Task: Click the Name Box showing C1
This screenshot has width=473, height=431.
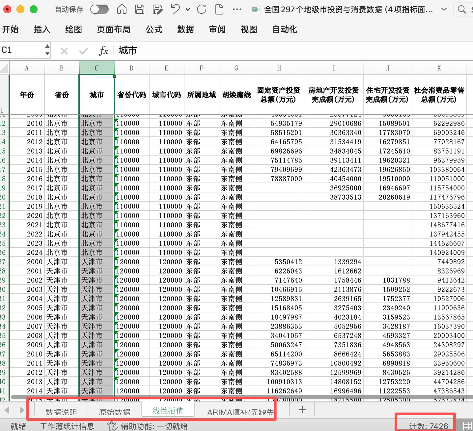Action: coord(22,50)
